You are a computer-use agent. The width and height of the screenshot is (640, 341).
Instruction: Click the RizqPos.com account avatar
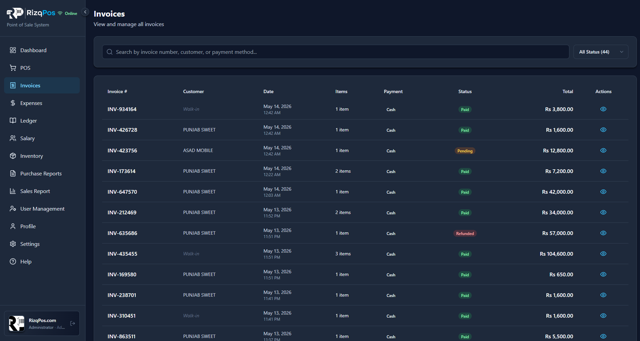17,323
